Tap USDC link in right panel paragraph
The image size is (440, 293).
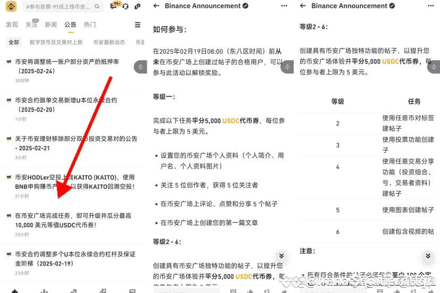pyautogui.click(x=391, y=62)
